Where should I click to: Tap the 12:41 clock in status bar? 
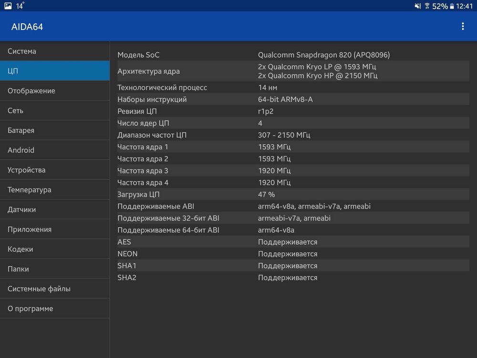pyautogui.click(x=464, y=6)
